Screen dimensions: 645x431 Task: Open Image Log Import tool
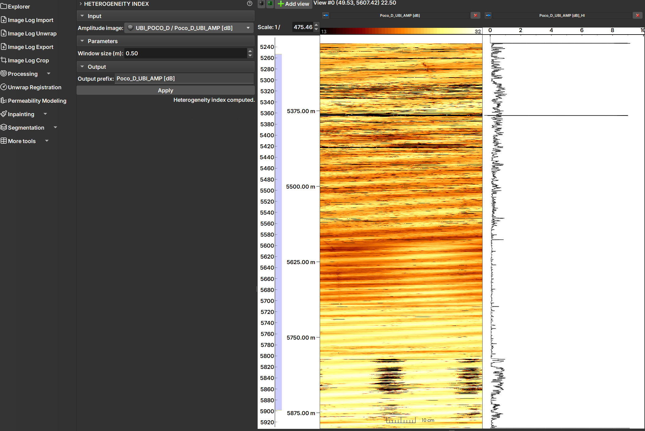30,20
